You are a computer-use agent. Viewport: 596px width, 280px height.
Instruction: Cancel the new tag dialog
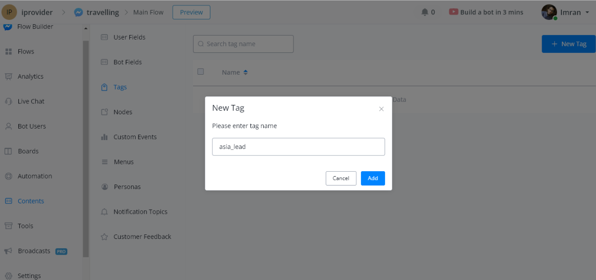(341, 178)
